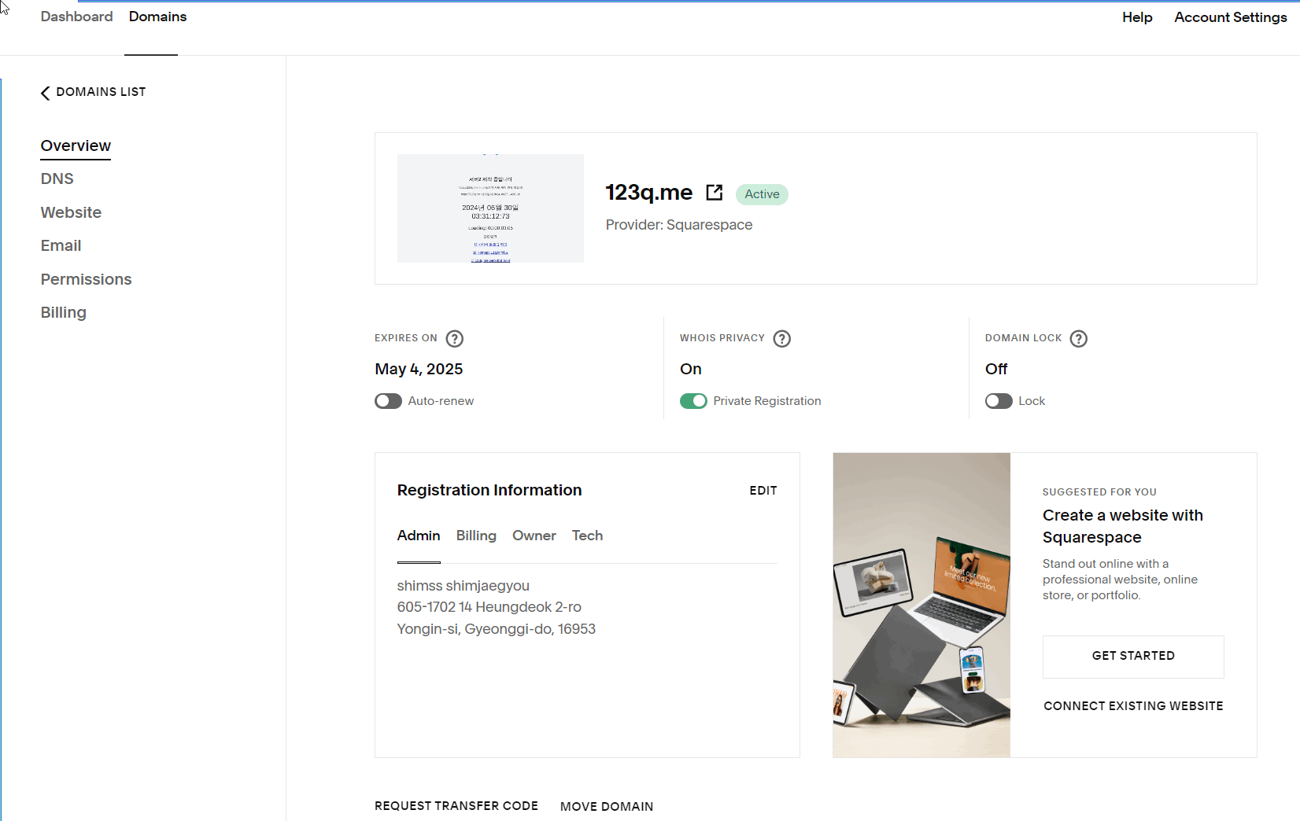The width and height of the screenshot is (1300, 821).
Task: Click Request Transfer Code
Action: (456, 806)
